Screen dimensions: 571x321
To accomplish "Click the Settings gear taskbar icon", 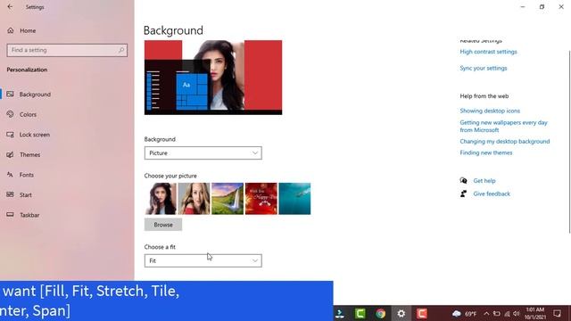I will point(401,313).
